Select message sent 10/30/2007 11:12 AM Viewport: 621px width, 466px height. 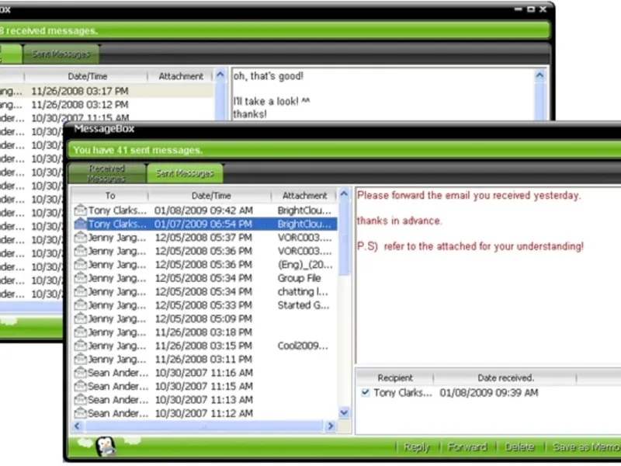205,413
